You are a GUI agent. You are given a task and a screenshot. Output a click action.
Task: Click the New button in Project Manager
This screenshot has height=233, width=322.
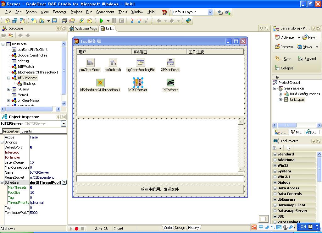point(309,37)
